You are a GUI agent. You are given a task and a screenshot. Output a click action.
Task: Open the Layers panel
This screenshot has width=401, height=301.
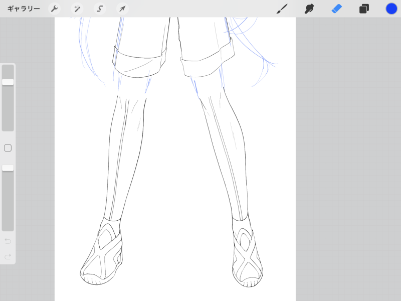tap(364, 9)
